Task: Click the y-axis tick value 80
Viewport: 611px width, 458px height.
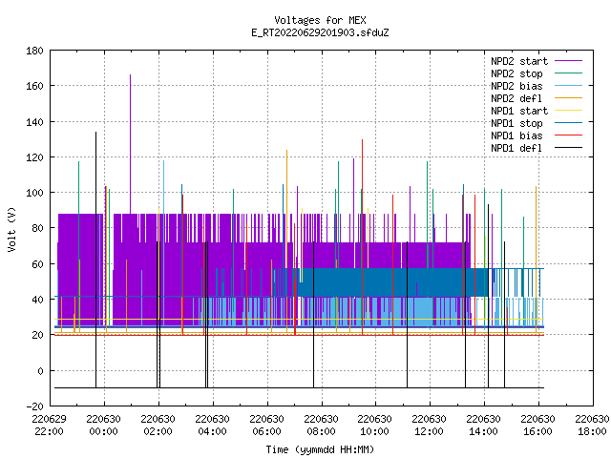Action: (37, 228)
